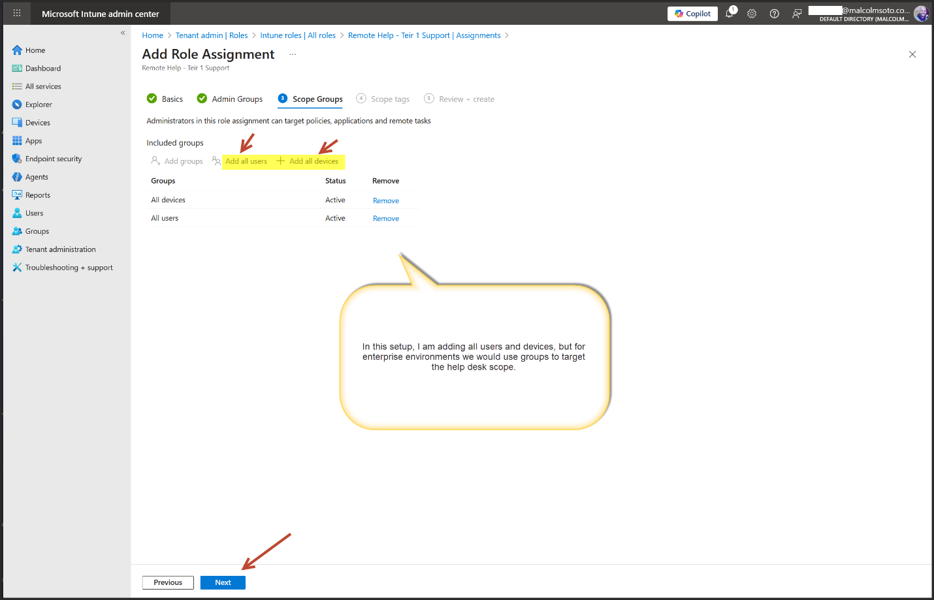Click the Help question mark icon
Viewport: 934px width, 600px height.
(x=774, y=14)
